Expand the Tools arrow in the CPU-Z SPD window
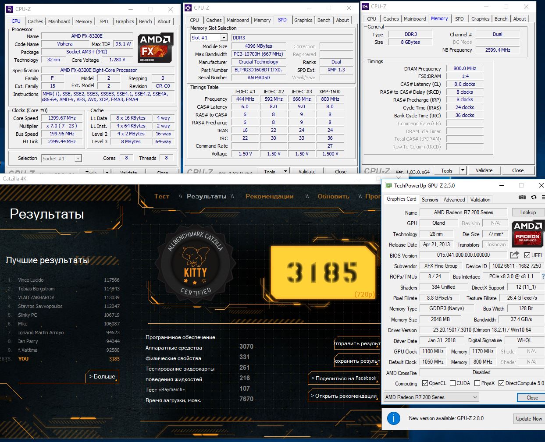Viewport: 545px width, 442px height. click(285, 171)
